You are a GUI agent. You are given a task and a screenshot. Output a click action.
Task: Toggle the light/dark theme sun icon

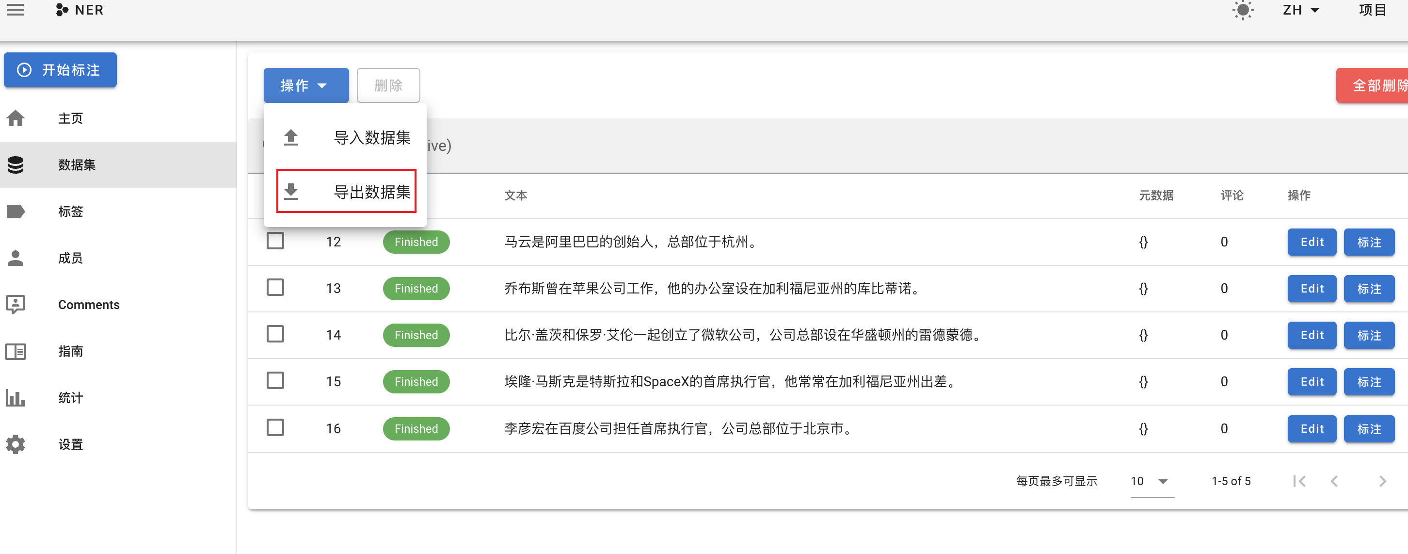tap(1242, 10)
